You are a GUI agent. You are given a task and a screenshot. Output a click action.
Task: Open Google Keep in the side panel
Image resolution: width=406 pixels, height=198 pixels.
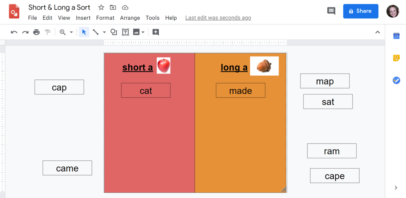pos(396,58)
